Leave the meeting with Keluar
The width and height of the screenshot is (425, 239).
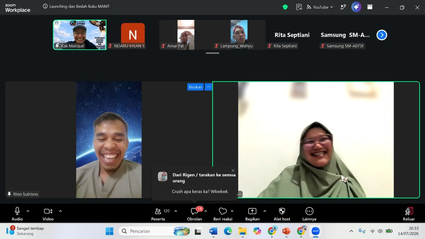[409, 214]
